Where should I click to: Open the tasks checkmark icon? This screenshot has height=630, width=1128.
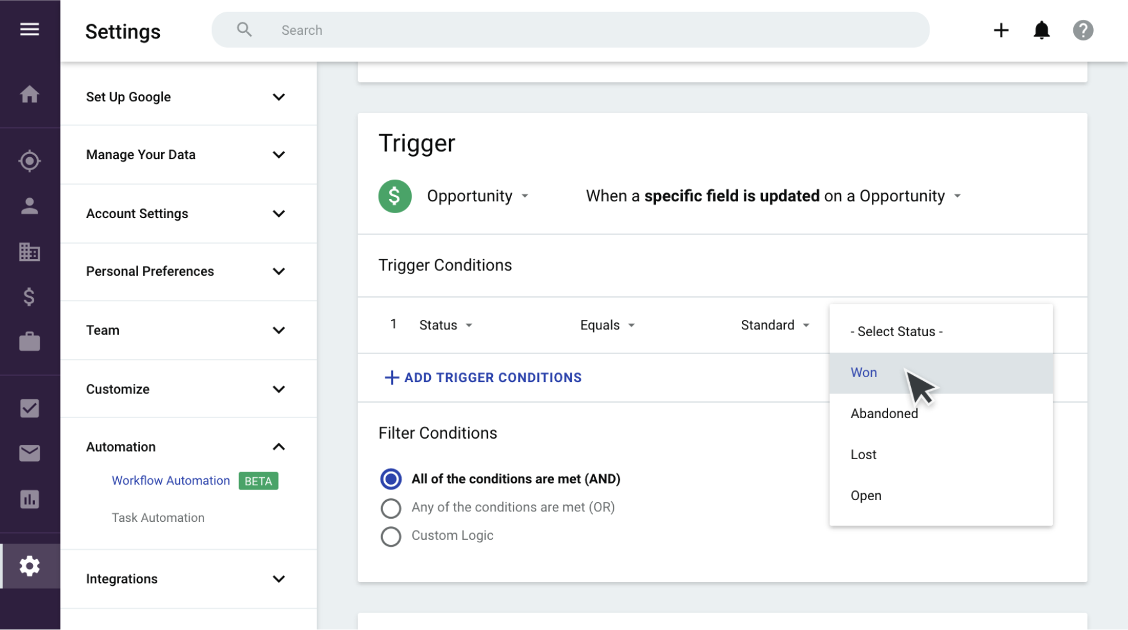(29, 408)
